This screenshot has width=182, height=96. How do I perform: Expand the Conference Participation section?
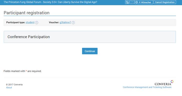(90, 37)
